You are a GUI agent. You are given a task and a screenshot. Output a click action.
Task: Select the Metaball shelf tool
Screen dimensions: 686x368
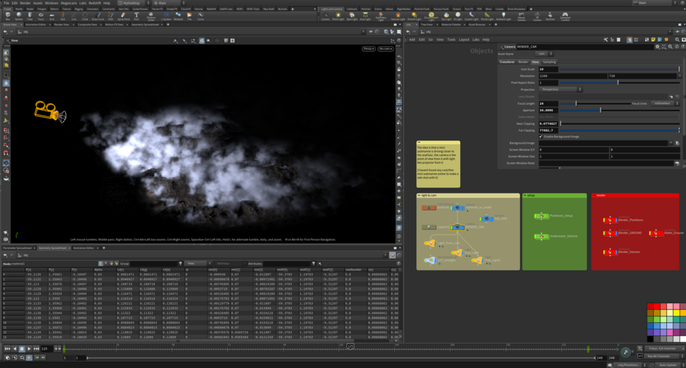(178, 16)
